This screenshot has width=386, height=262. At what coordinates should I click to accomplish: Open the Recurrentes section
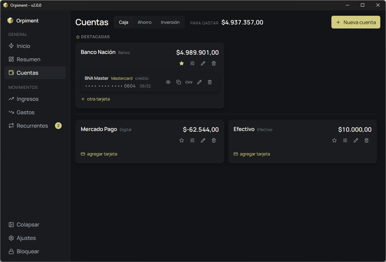(x=35, y=126)
